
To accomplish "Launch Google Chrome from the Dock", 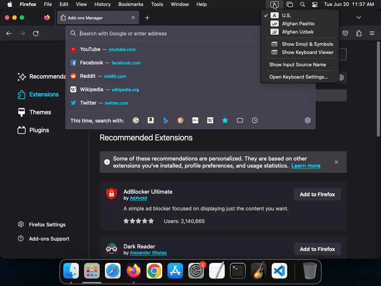I will pyautogui.click(x=154, y=271).
